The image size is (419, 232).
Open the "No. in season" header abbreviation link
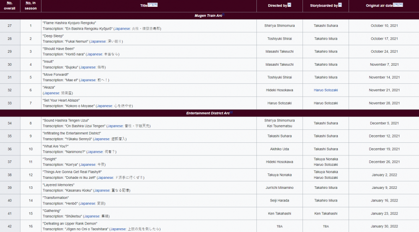(28, 3)
